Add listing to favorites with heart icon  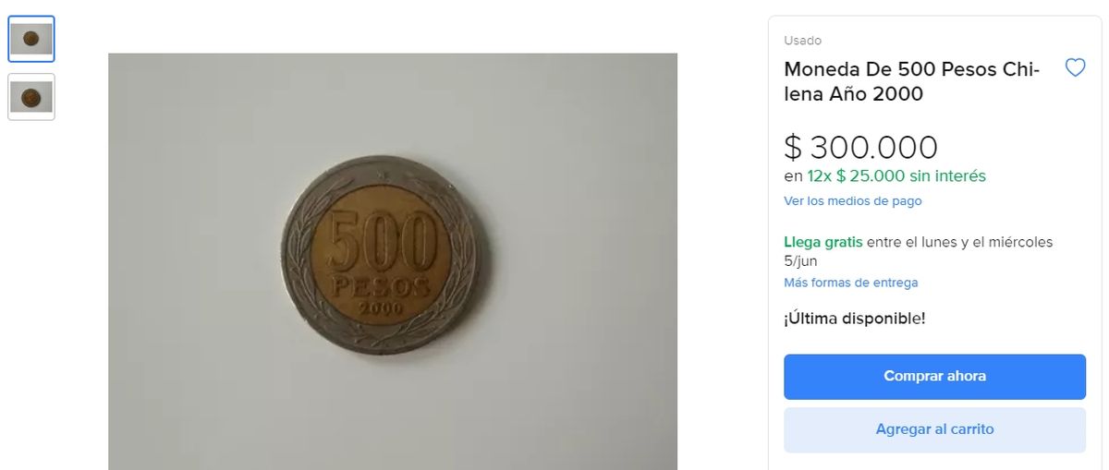point(1075,67)
